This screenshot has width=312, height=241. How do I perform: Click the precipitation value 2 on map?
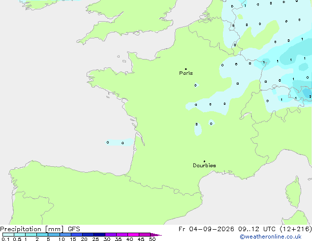[x=310, y=96]
